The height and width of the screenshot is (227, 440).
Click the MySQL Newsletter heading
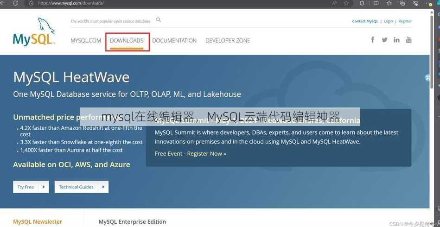(38, 222)
